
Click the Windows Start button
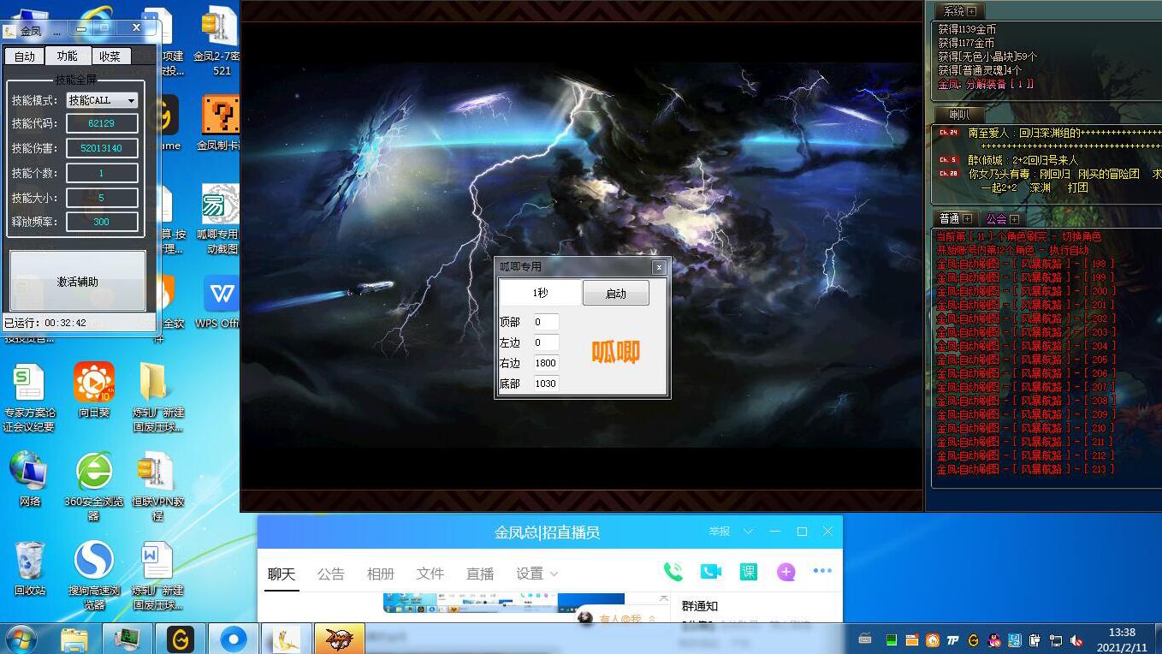click(21, 639)
